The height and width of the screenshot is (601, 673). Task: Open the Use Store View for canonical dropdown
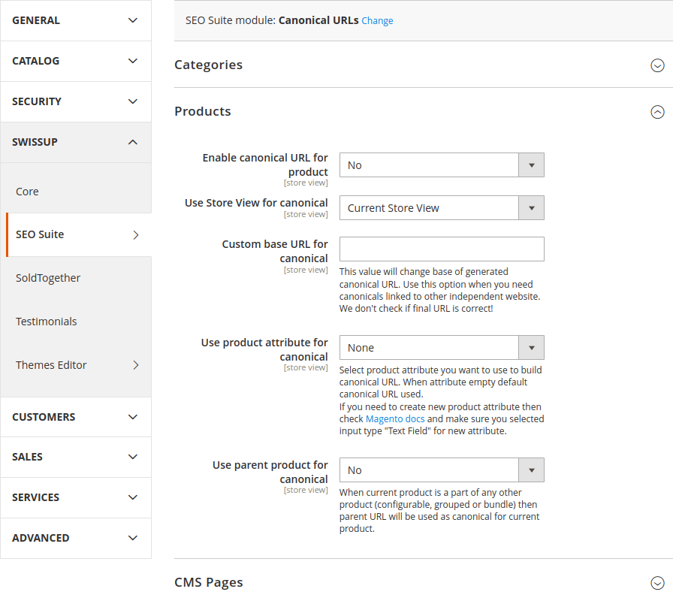coord(442,208)
